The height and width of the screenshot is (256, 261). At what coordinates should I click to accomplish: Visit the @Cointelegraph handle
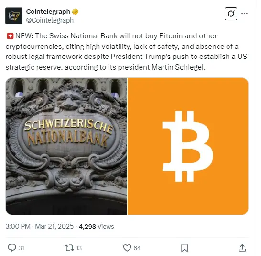pos(50,20)
